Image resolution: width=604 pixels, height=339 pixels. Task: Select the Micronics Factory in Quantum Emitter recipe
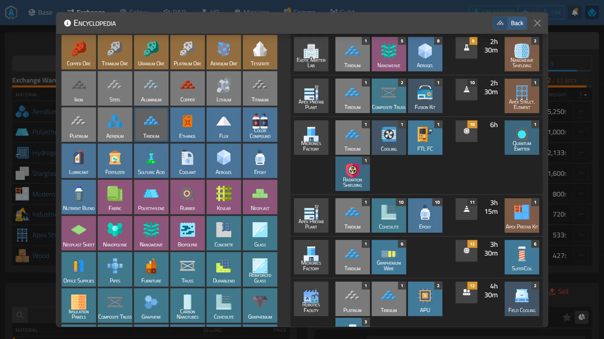click(311, 137)
